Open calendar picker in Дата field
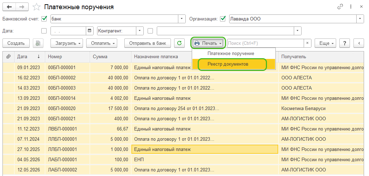The width and height of the screenshot is (369, 176). click(89, 31)
